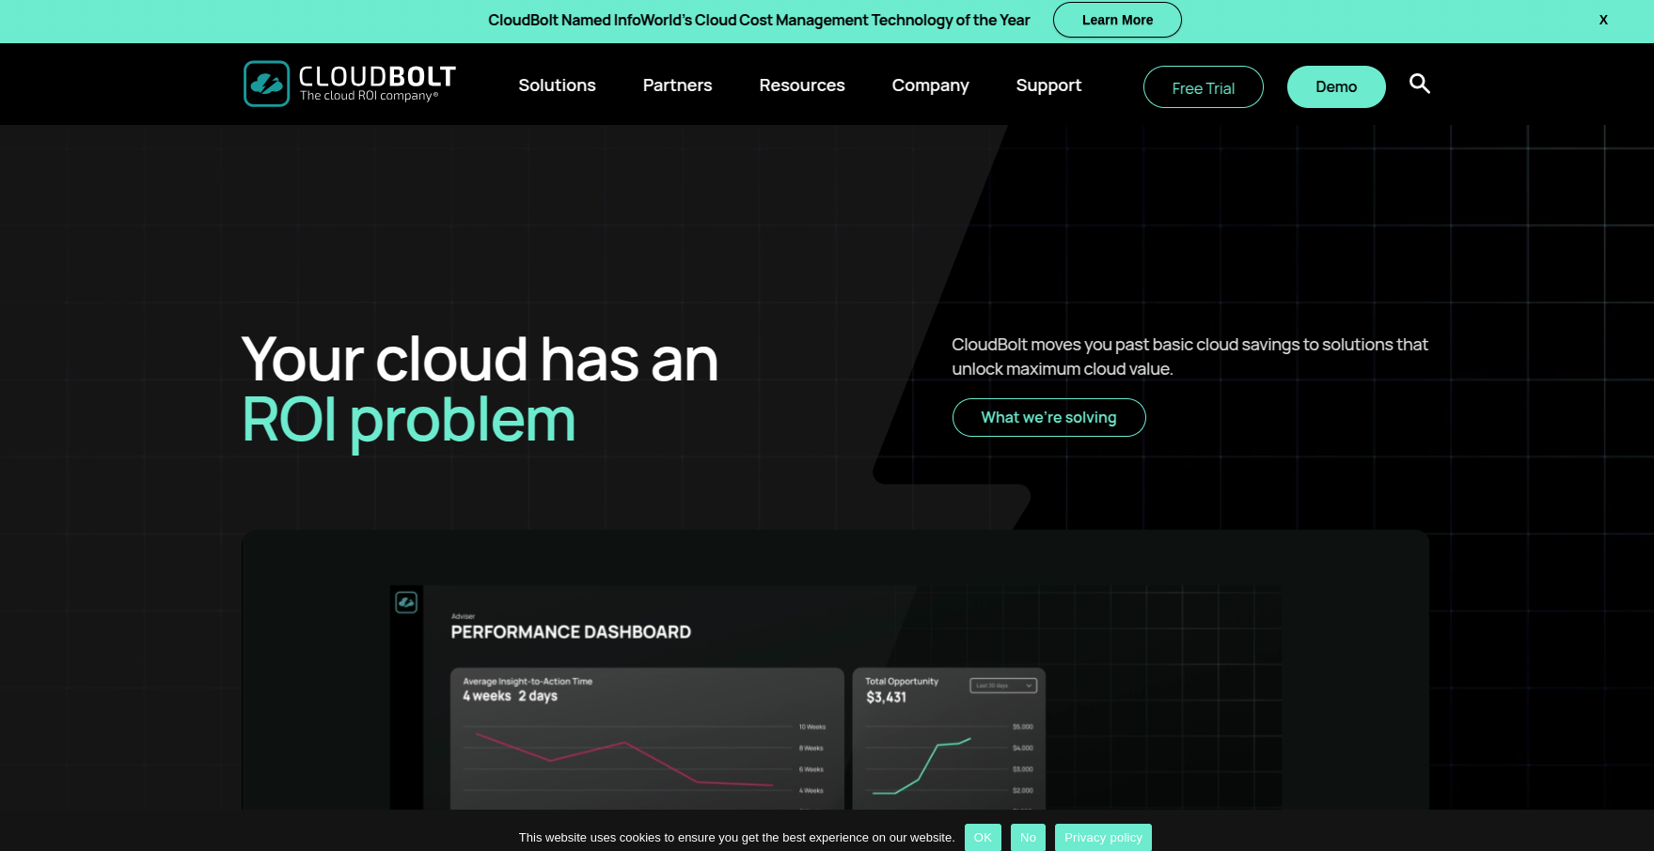Click the small CloudBolt icon in dashboard sidebar
The height and width of the screenshot is (851, 1654).
tap(406, 602)
